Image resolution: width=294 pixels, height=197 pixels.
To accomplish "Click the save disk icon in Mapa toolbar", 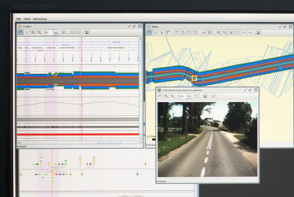I will (258, 33).
